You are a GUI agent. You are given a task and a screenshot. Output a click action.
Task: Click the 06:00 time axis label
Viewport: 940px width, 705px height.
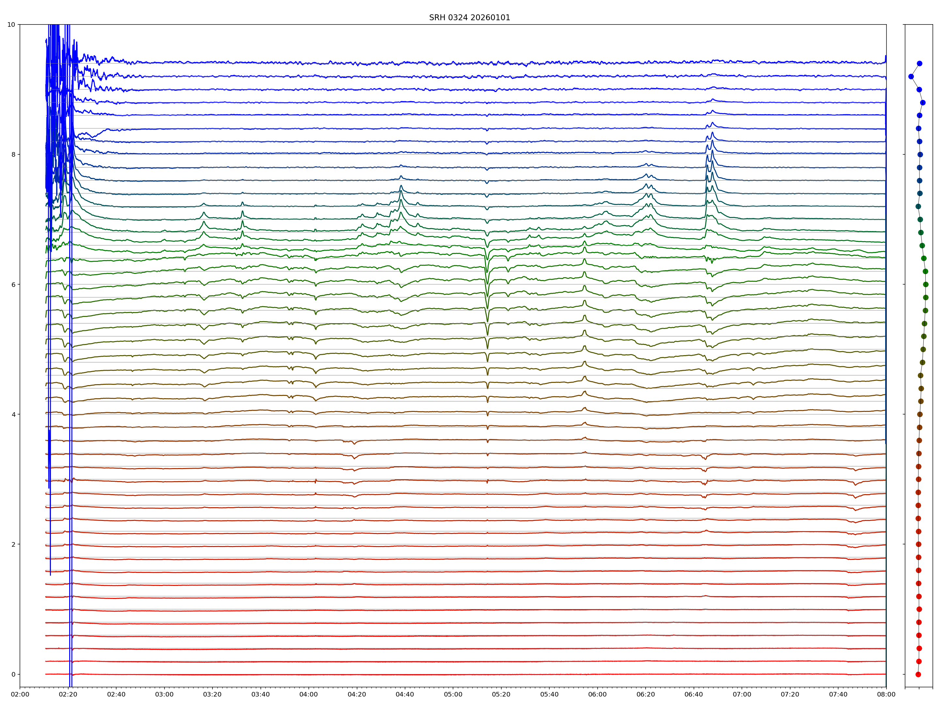point(598,694)
